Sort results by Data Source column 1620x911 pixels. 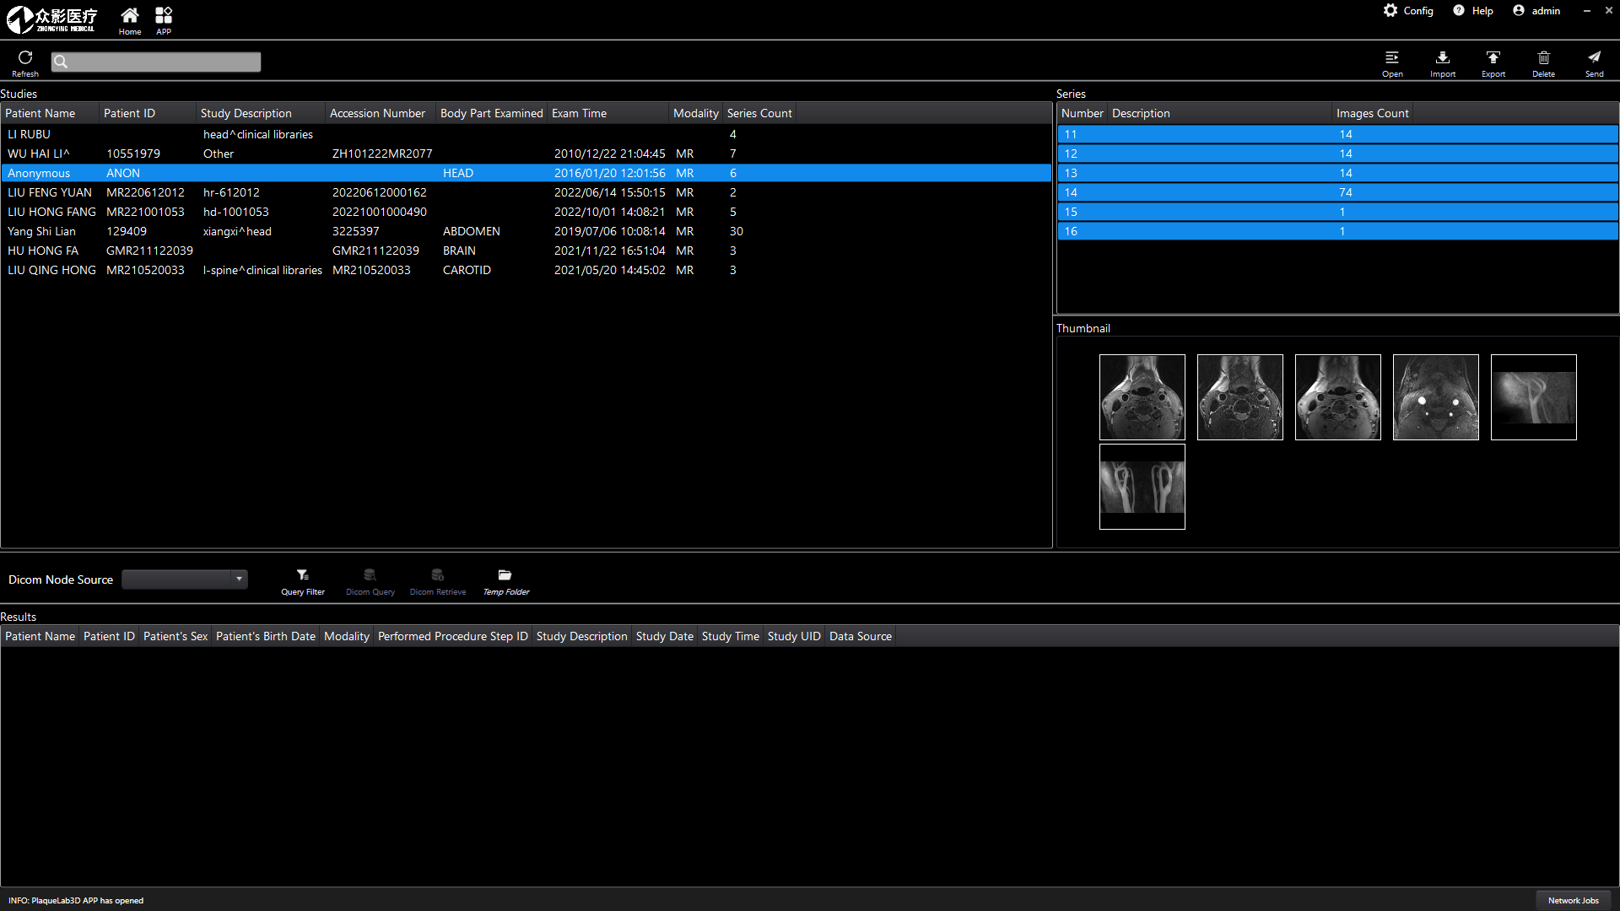861,636
